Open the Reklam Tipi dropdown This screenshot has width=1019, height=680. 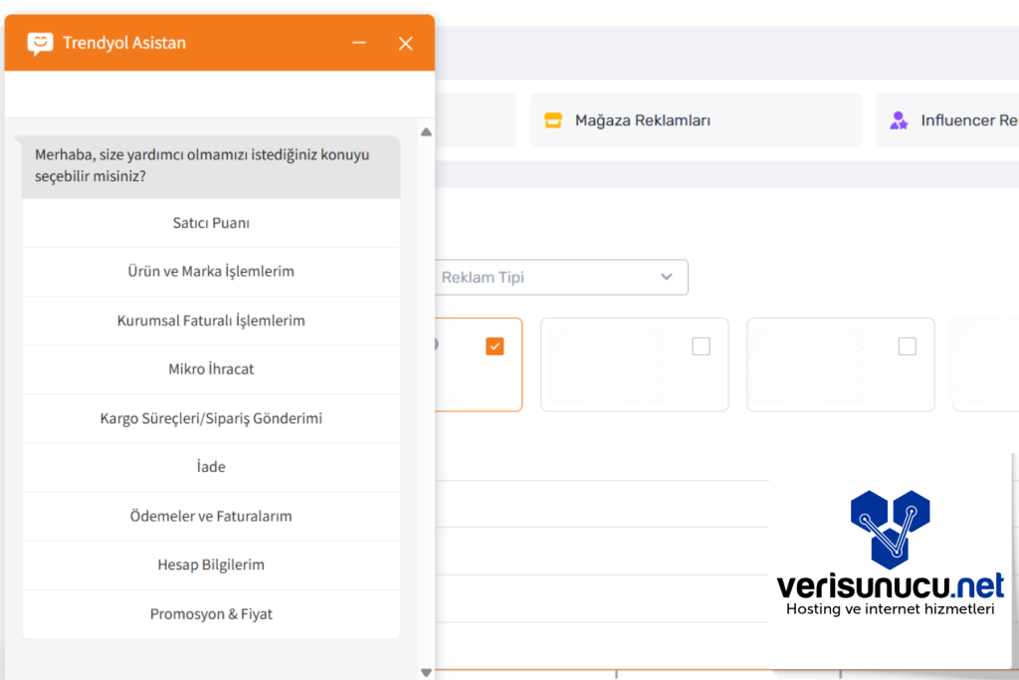561,277
